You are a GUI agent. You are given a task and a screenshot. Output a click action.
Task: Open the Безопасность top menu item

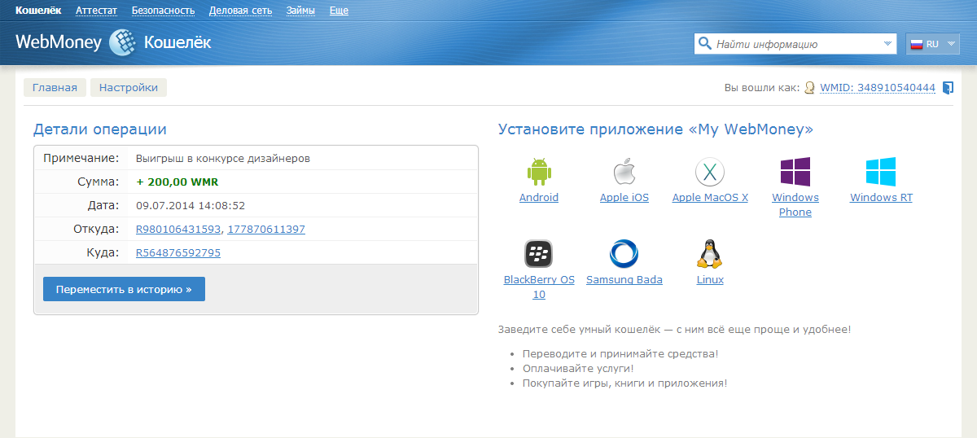point(163,11)
